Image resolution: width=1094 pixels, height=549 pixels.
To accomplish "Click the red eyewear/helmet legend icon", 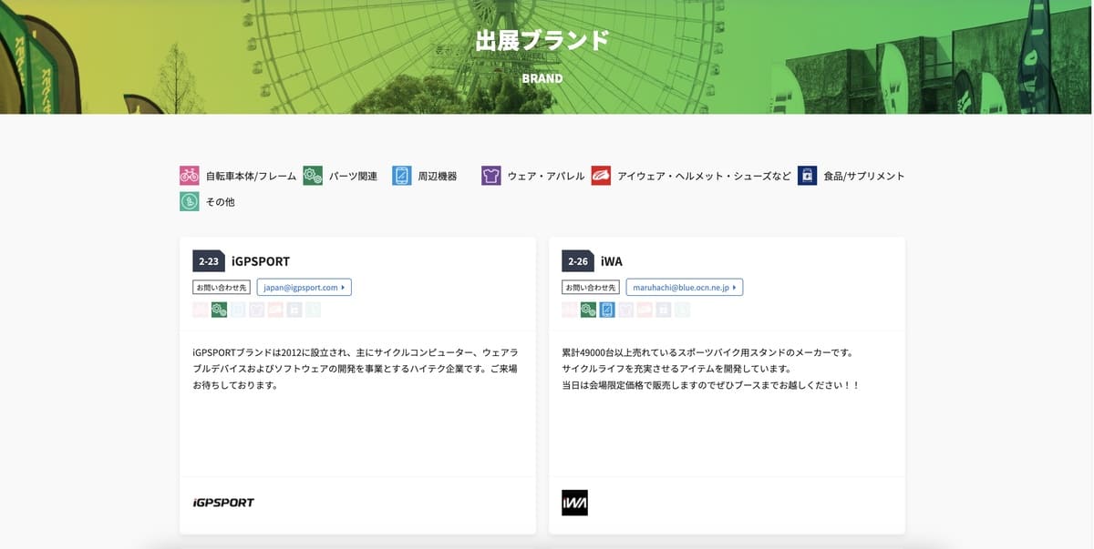I will click(x=601, y=176).
